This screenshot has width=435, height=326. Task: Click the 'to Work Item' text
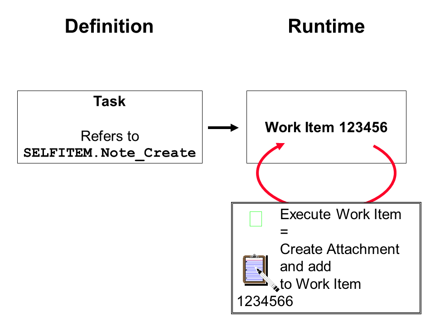click(x=320, y=284)
